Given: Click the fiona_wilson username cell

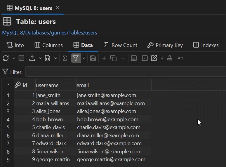Looking at the screenshot, I should pyautogui.click(x=56, y=152).
